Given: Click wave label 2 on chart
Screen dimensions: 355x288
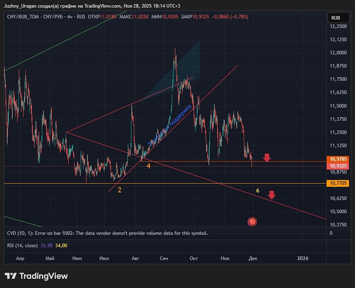Looking at the screenshot, I should (x=119, y=190).
